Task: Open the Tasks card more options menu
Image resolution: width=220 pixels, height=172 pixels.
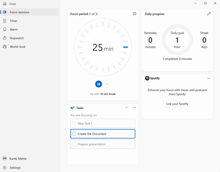Action: (134, 108)
